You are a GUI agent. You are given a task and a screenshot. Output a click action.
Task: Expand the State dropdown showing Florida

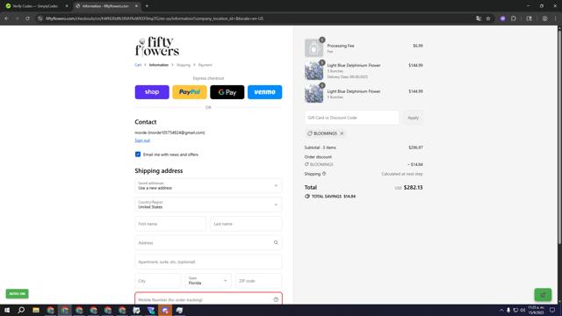[208, 281]
